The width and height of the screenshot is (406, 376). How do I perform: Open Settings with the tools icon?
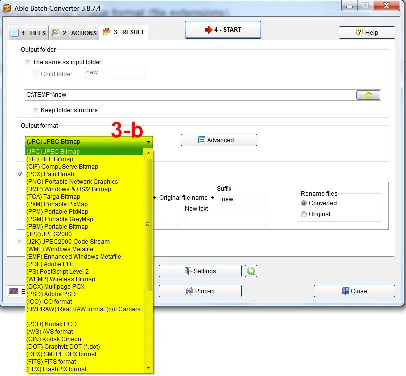pos(200,271)
